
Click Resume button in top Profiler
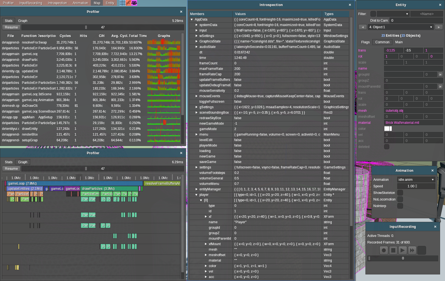click(x=11, y=27)
